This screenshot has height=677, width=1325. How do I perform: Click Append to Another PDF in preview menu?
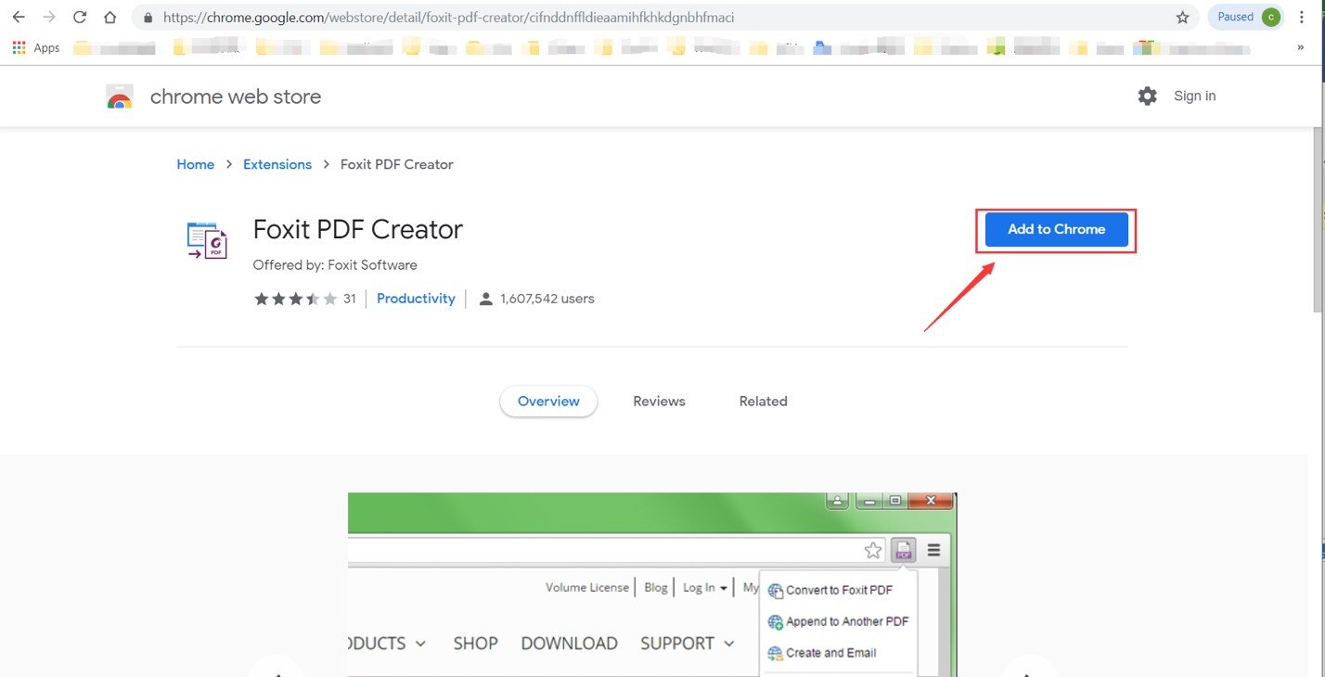pos(838,622)
